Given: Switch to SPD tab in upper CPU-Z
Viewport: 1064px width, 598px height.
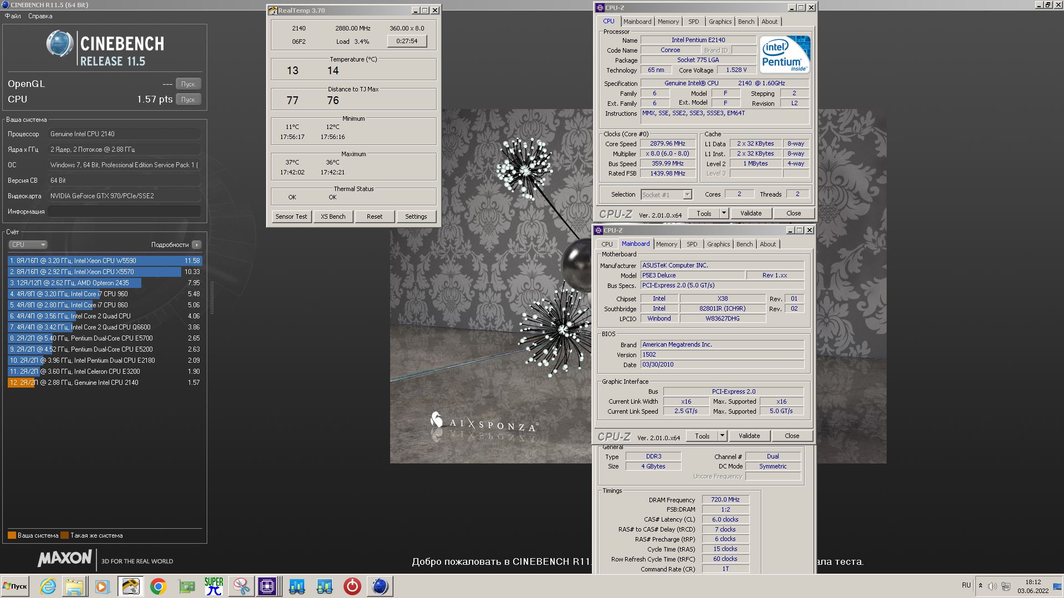Looking at the screenshot, I should pyautogui.click(x=694, y=22).
